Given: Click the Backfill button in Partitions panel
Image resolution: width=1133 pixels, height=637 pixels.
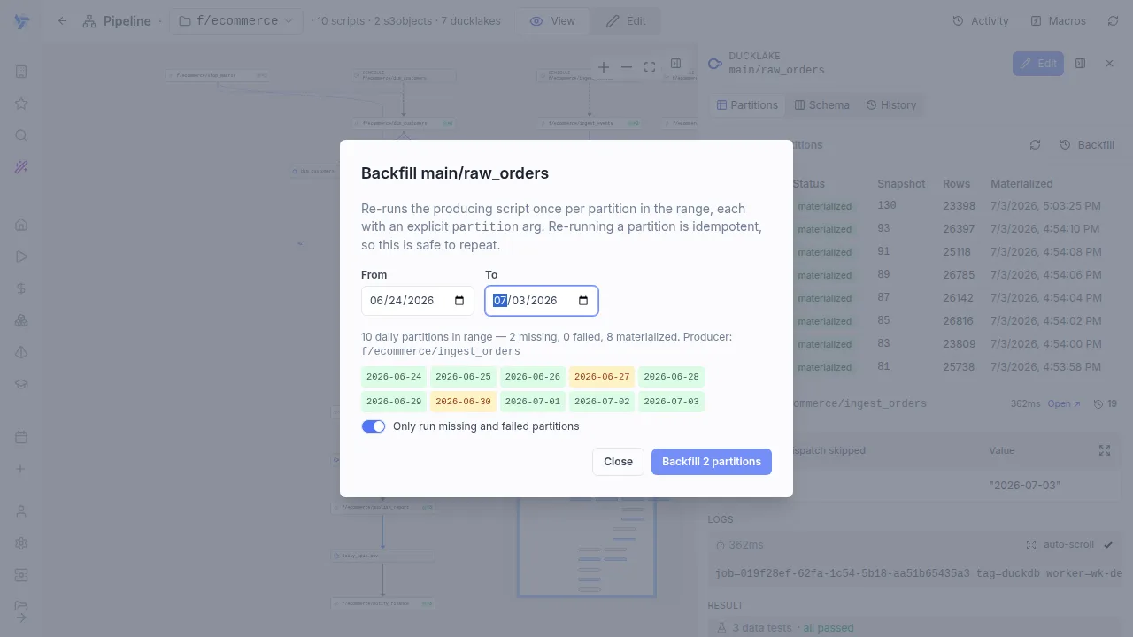Looking at the screenshot, I should pyautogui.click(x=1087, y=145).
